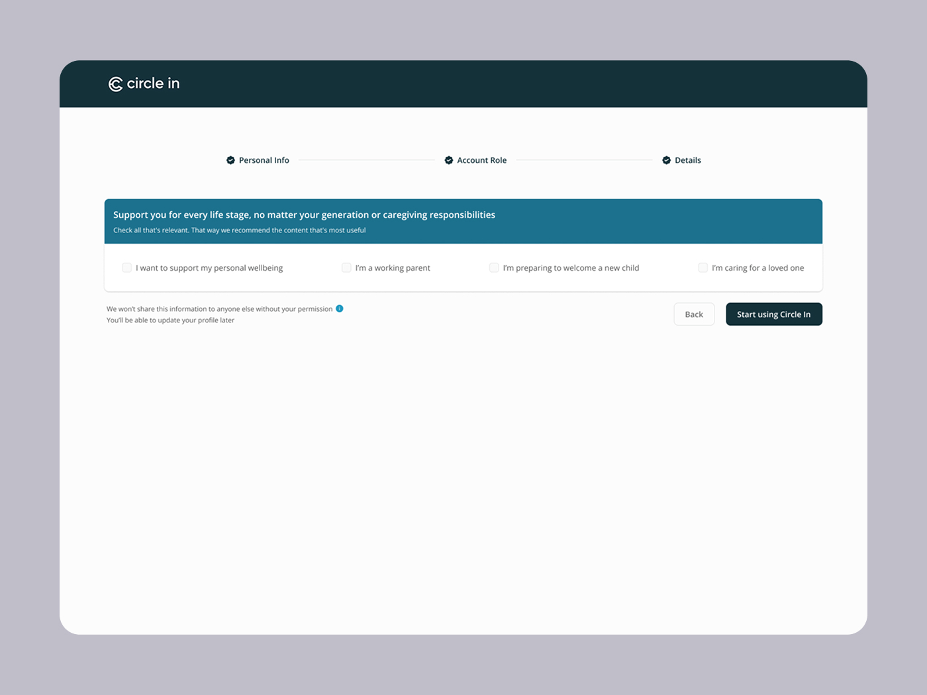Viewport: 927px width, 695px height.
Task: Click the blue info tooltip icon
Action: click(340, 308)
